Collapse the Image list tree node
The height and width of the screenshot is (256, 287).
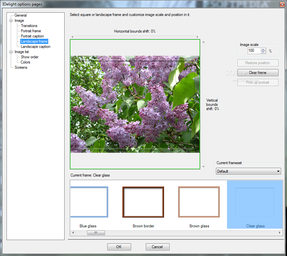coord(11,52)
